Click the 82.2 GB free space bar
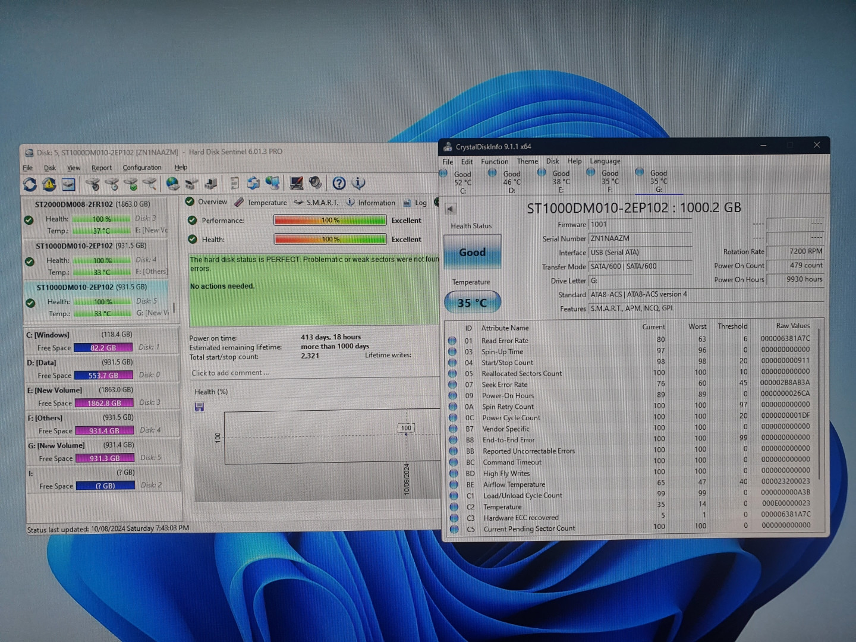 103,348
